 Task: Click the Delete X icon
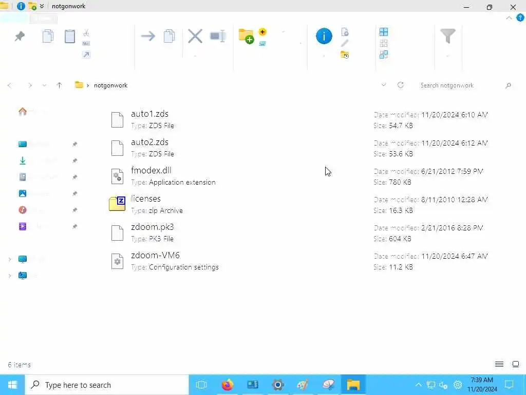[x=195, y=36]
